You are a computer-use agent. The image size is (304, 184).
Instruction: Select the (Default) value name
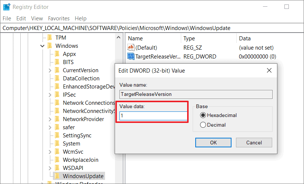[146, 47]
